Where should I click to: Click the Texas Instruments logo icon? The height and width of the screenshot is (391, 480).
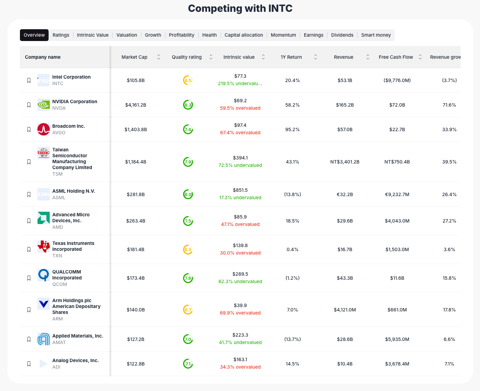44,246
